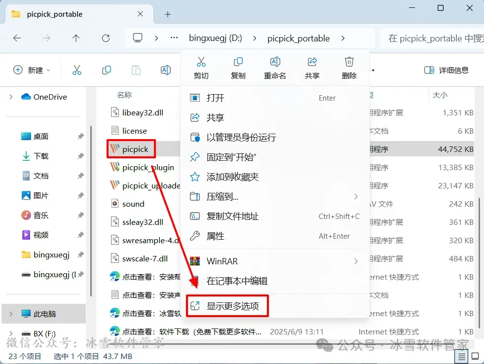Select the sound file
Viewport: 484px width, 364px height.
tap(128, 204)
